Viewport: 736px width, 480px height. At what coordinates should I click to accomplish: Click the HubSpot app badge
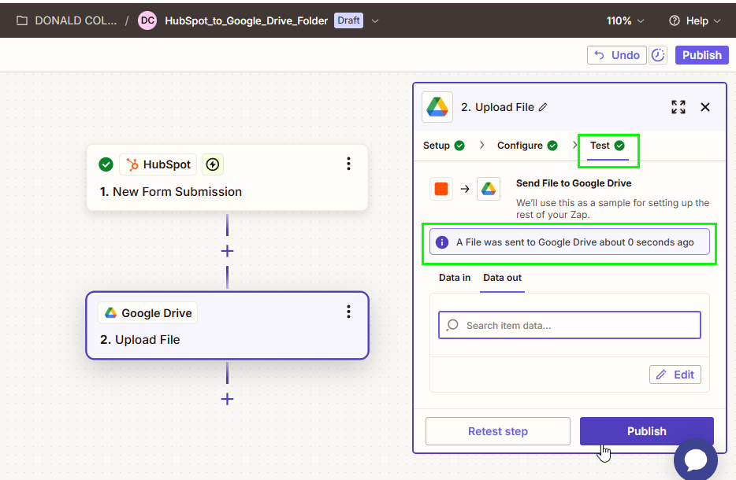tap(158, 164)
